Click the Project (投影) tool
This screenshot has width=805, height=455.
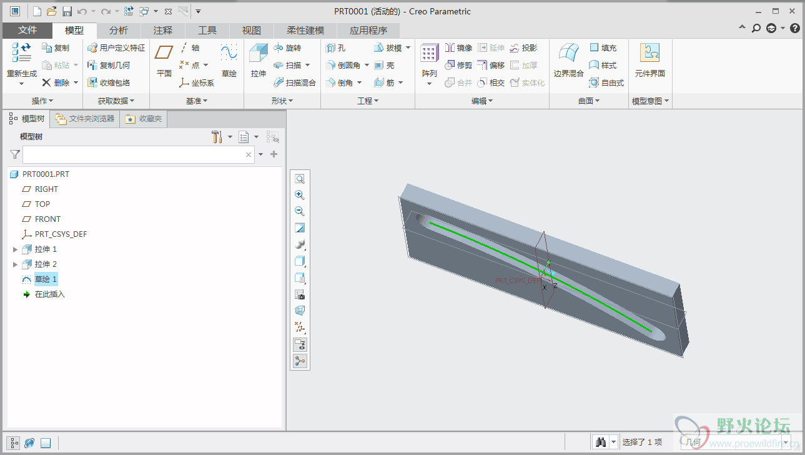pos(523,48)
